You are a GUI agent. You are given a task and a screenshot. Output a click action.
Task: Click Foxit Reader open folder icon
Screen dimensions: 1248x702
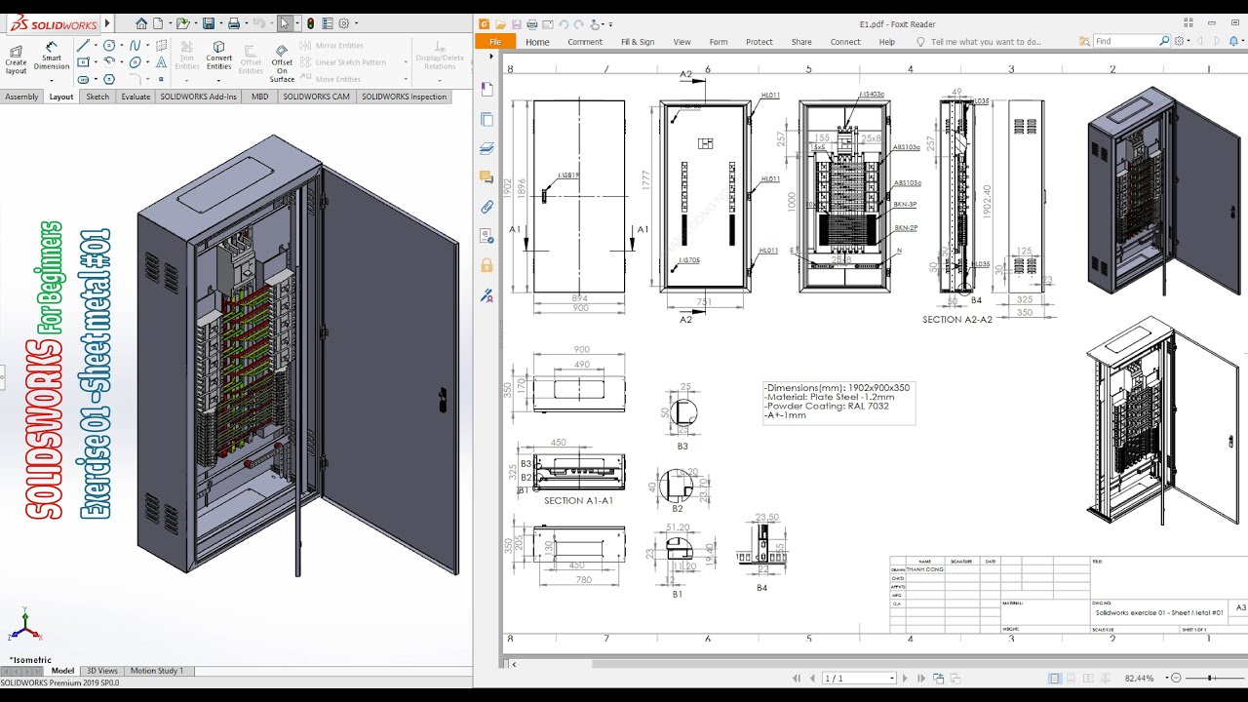click(x=500, y=24)
